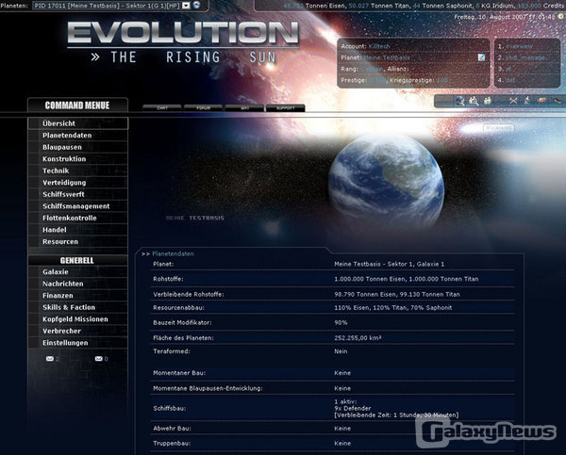Click the planet search magnifier icon
The image size is (566, 455).
coord(459,101)
